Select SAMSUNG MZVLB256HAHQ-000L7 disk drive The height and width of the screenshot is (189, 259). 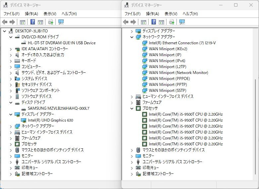pyautogui.click(x=58, y=108)
